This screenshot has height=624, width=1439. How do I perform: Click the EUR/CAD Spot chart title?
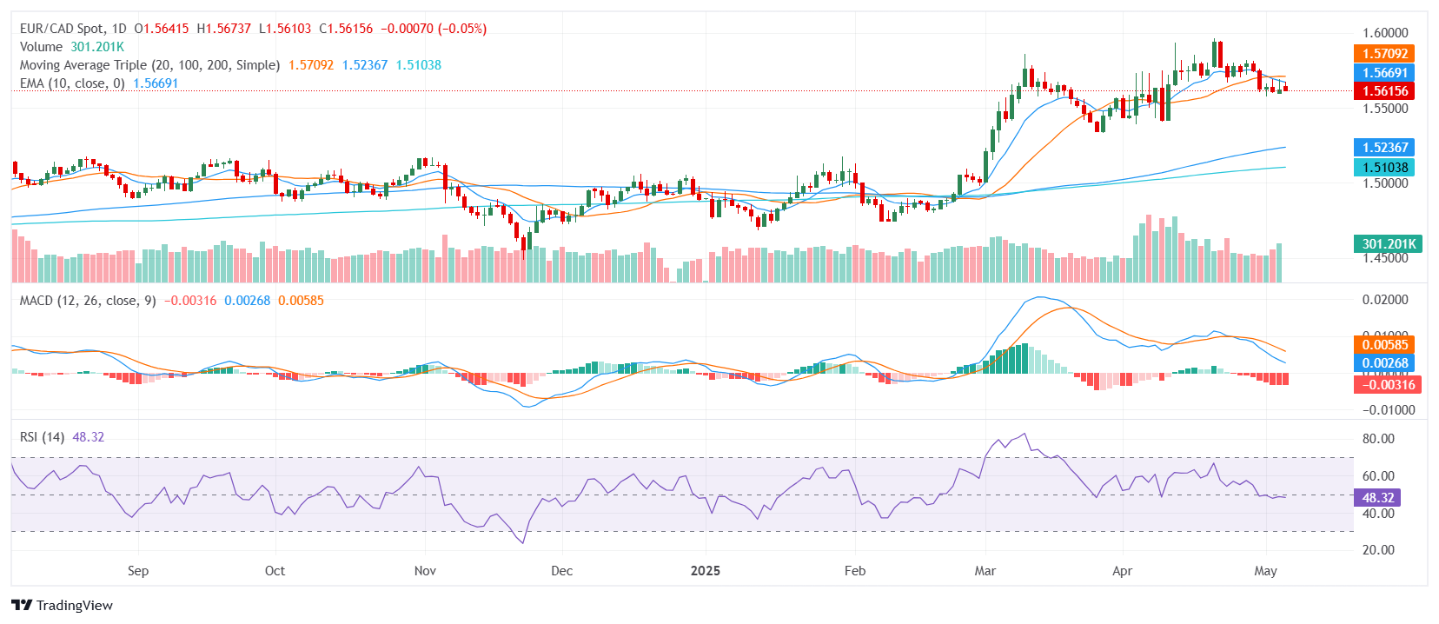(x=73, y=29)
